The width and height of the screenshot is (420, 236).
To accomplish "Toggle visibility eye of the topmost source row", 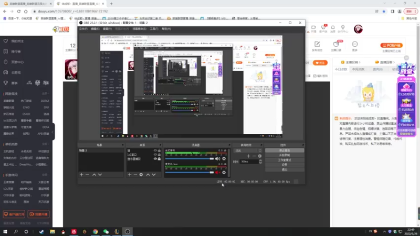I will click(x=155, y=151).
